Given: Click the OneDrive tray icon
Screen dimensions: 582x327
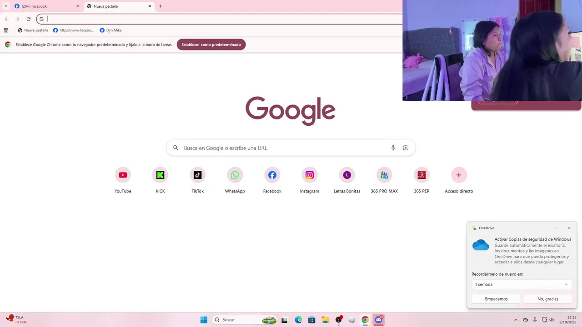Looking at the screenshot, I should click(525, 320).
